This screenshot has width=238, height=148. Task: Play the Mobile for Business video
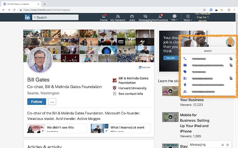[170, 117]
